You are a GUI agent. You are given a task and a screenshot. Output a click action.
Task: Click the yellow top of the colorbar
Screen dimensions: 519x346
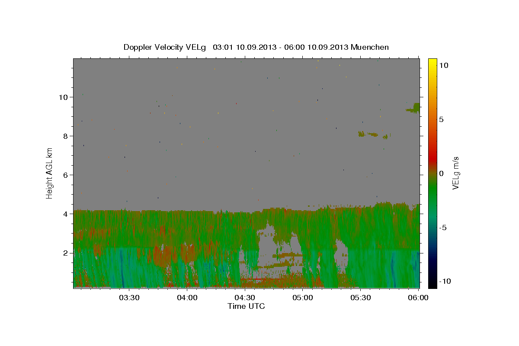(x=432, y=62)
